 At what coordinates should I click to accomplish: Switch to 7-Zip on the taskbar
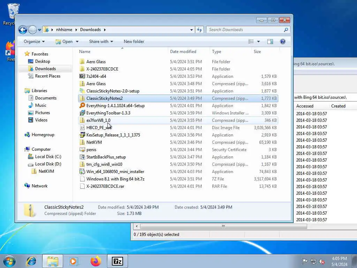117,261
